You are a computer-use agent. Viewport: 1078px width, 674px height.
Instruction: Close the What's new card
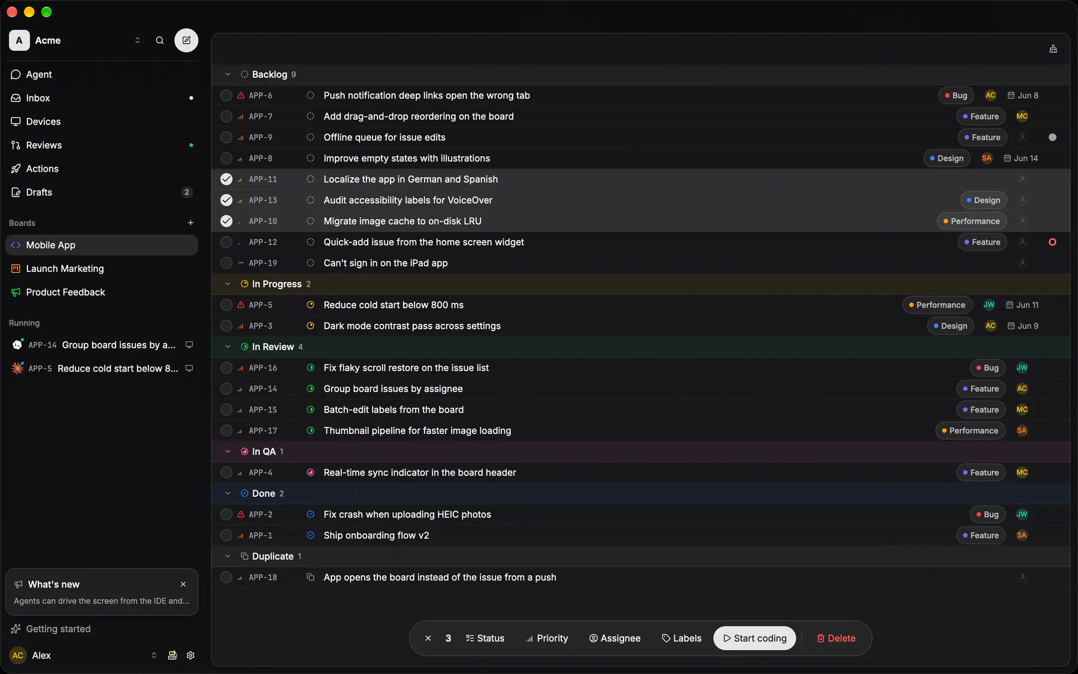pos(183,584)
